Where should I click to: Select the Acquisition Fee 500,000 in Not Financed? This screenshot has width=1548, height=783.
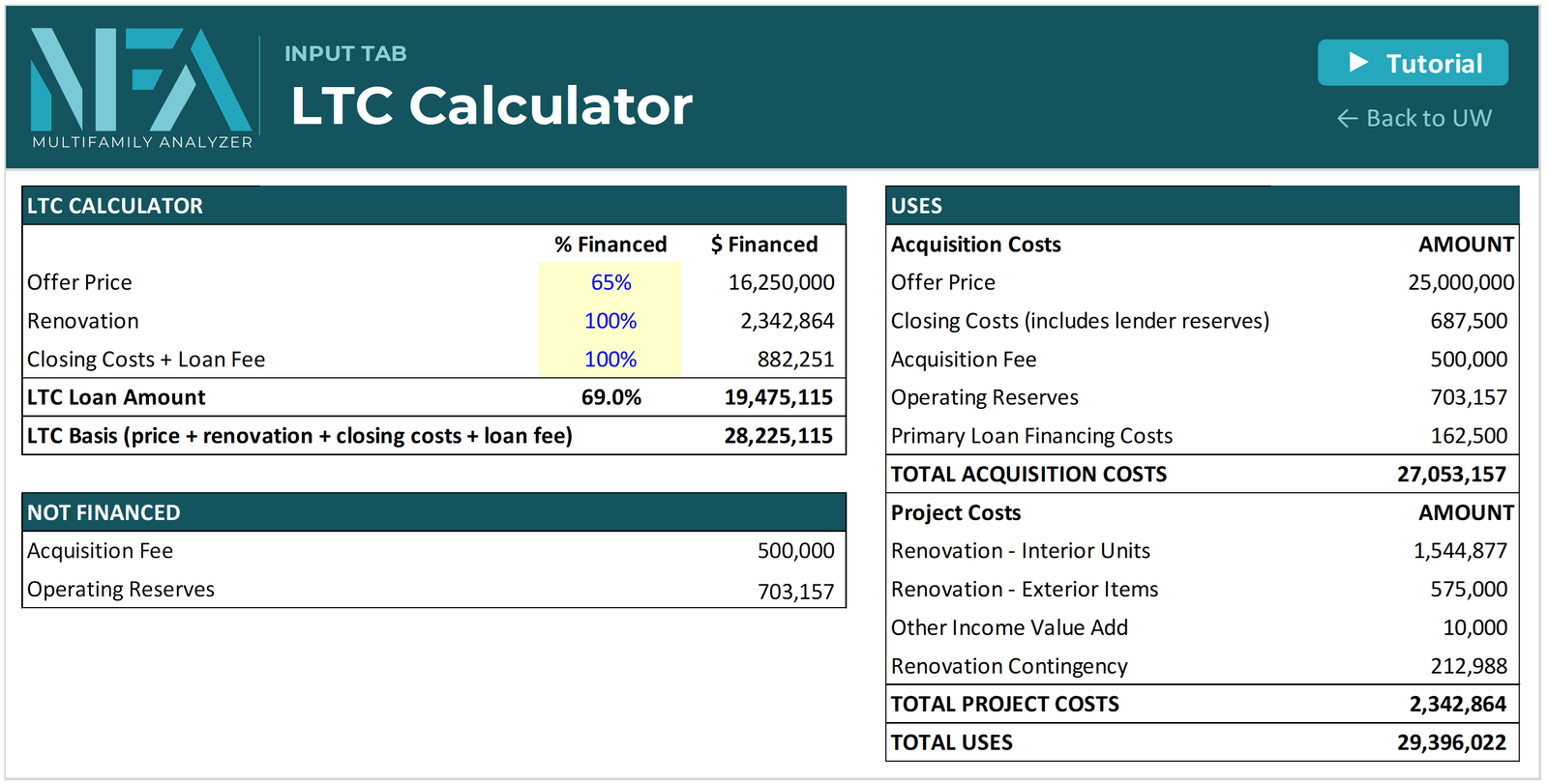click(x=795, y=551)
